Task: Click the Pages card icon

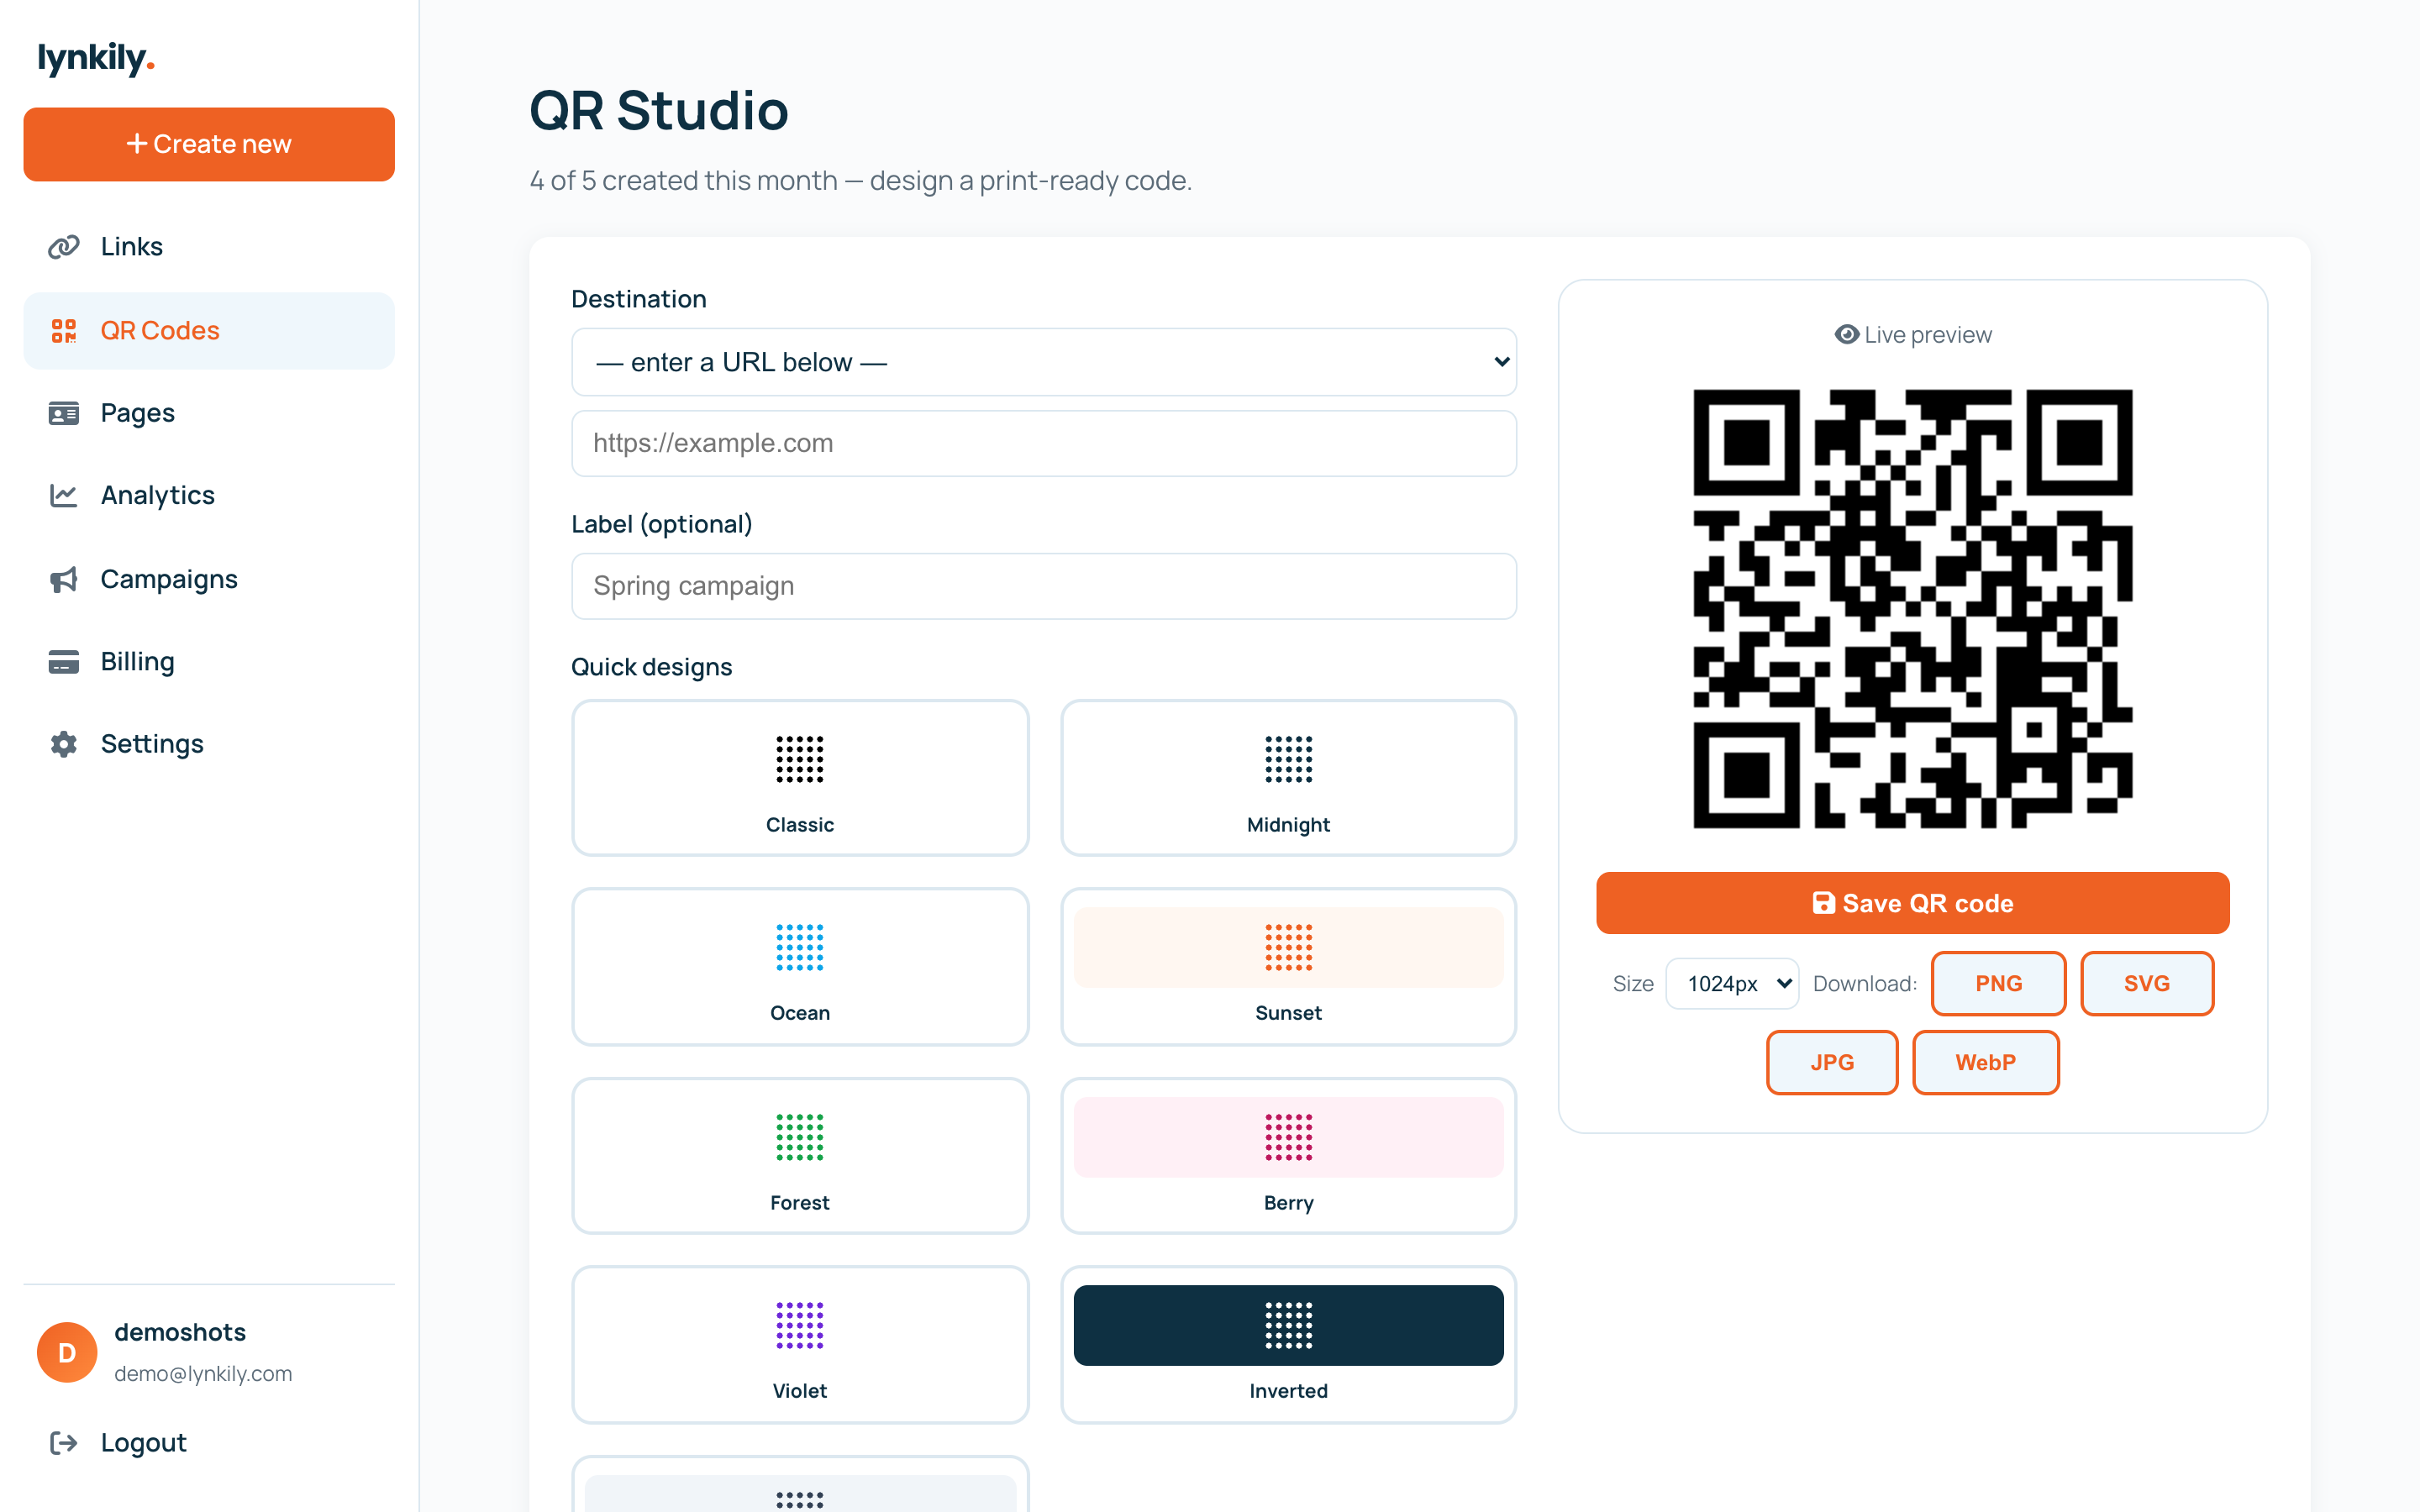Action: coord(64,413)
